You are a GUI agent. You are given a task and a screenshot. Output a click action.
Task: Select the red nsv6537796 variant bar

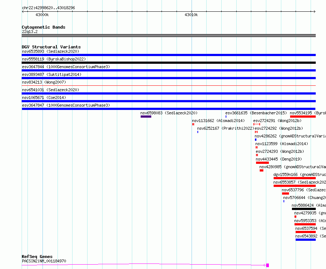click(x=285, y=194)
